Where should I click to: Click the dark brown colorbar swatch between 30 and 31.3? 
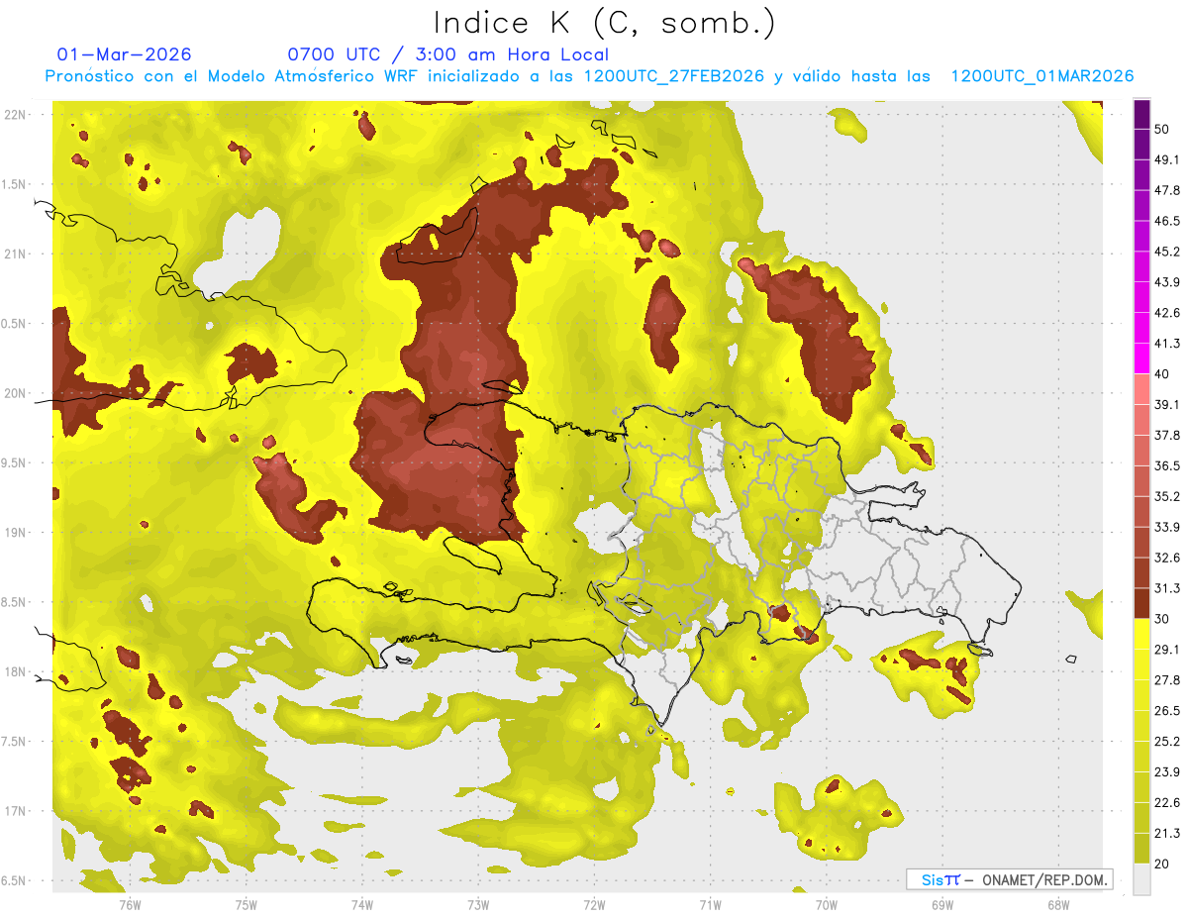coord(1141,603)
